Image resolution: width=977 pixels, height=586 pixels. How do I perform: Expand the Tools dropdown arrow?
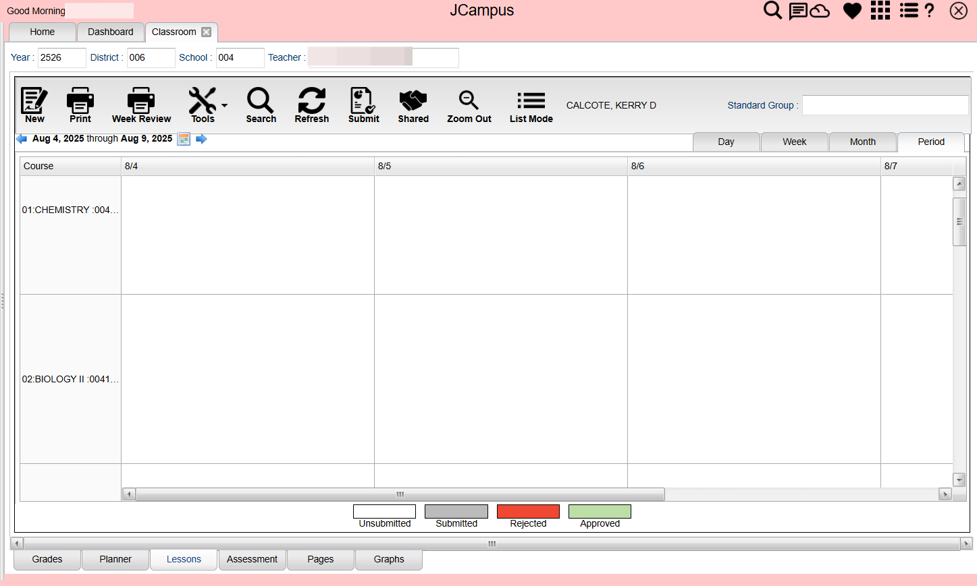coord(224,105)
